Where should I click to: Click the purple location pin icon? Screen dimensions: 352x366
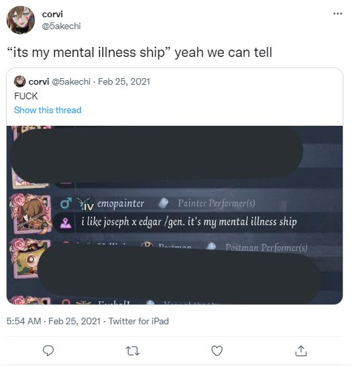(x=66, y=222)
